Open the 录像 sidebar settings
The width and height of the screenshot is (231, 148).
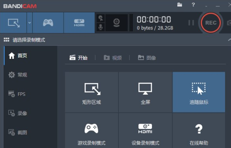coord(17,113)
